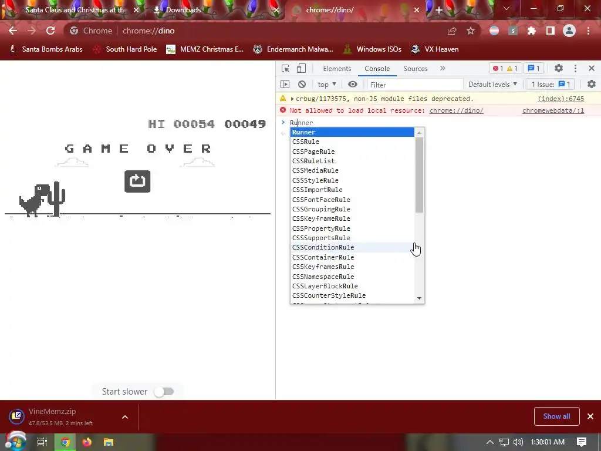The image size is (601, 451).
Task: Open Santa Bombs Arabs bookmark
Action: click(x=46, y=49)
